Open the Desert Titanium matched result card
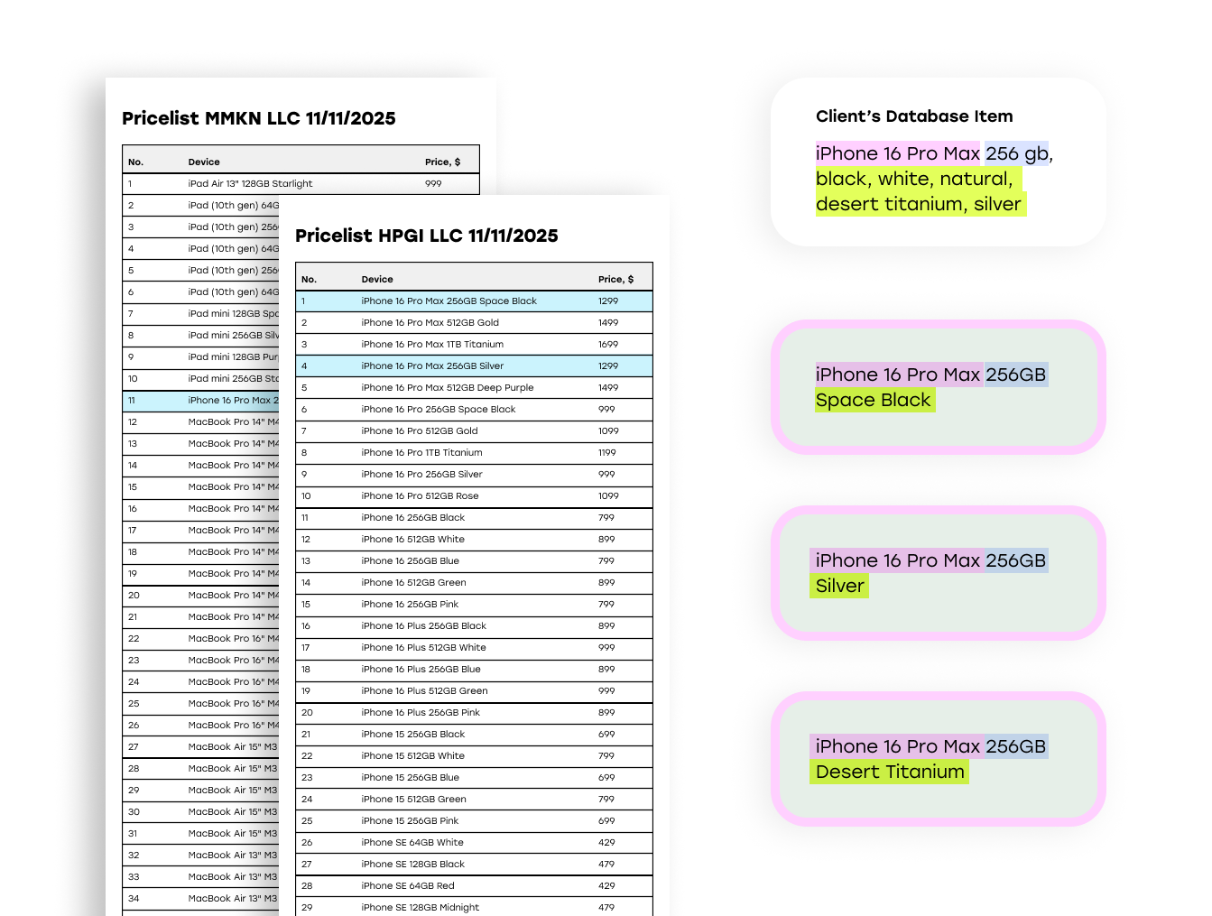Viewport: 1212px width, 916px height. coord(938,759)
